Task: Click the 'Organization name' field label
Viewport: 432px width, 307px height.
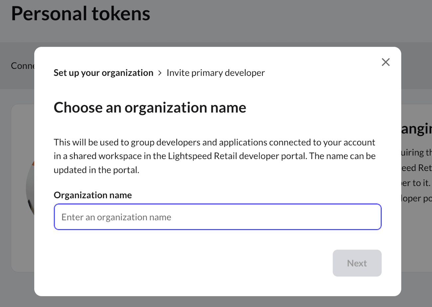Action: tap(93, 195)
